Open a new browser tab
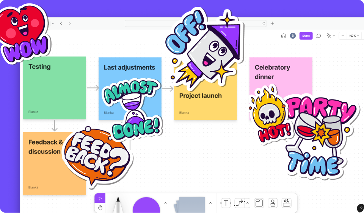Screen dimensions: 364x213 click(272, 23)
